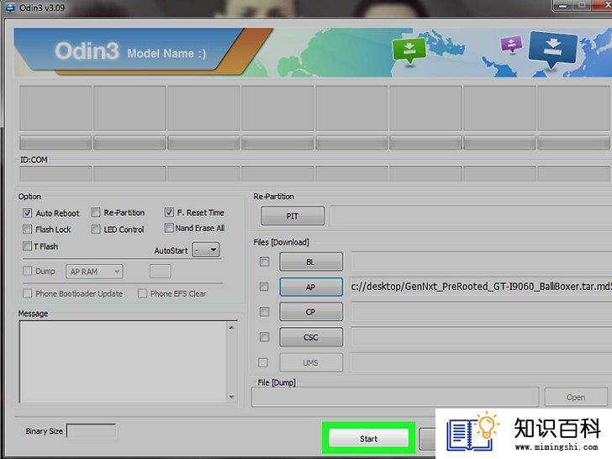Tick the checkbox beside CP button

click(x=264, y=312)
